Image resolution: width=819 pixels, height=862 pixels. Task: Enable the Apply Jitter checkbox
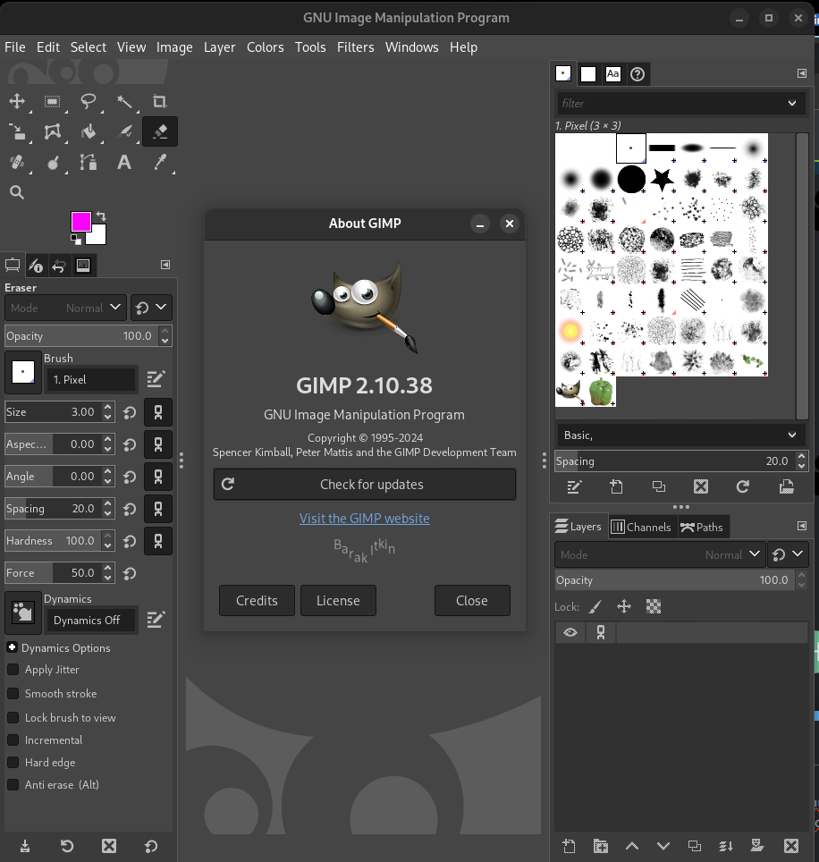click(13, 670)
